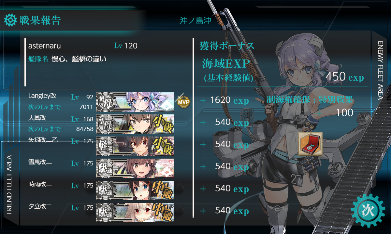Screen dimensions: 391x234
Task: Select the 雪風改二 ship banner
Action: pyautogui.click(x=135, y=168)
